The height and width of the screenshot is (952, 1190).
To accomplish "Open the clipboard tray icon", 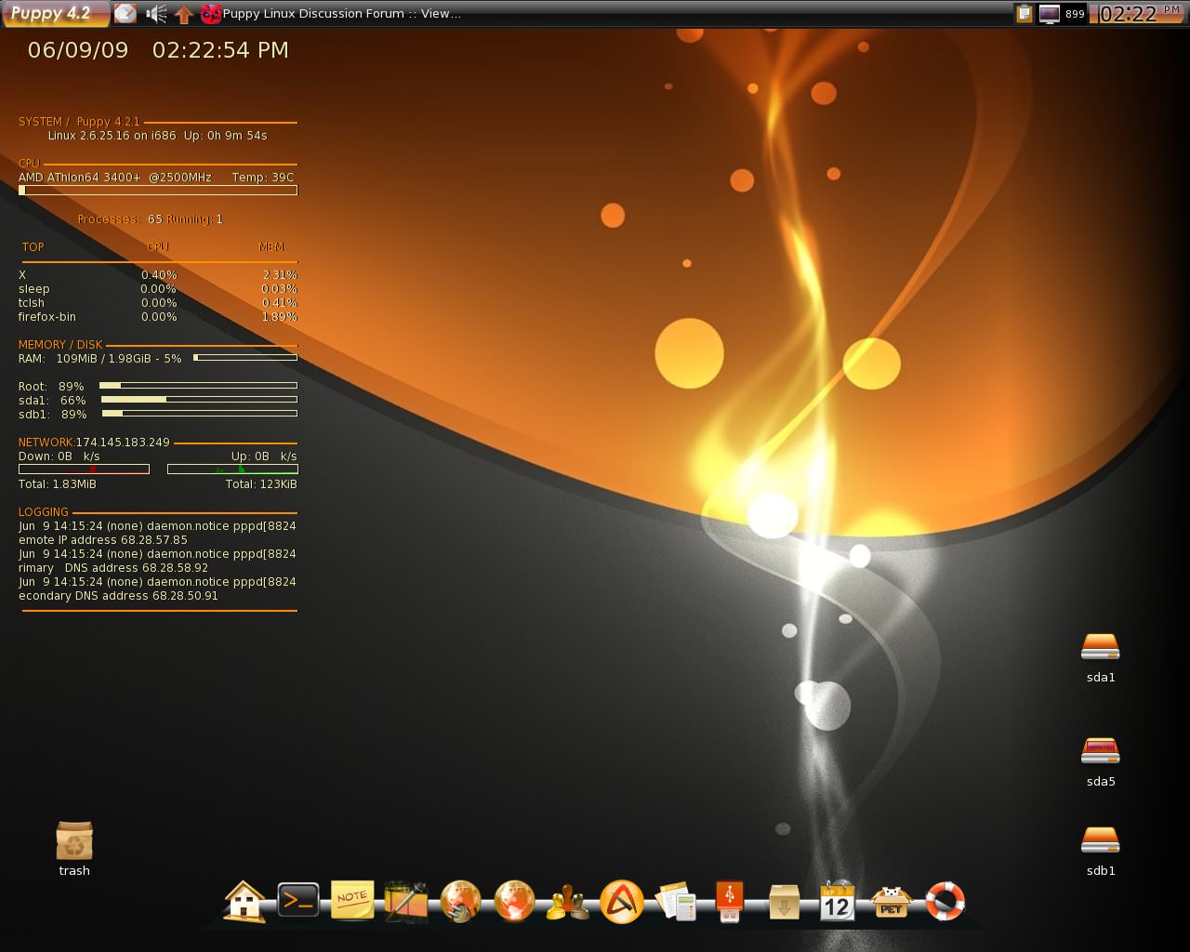I will [x=1024, y=14].
